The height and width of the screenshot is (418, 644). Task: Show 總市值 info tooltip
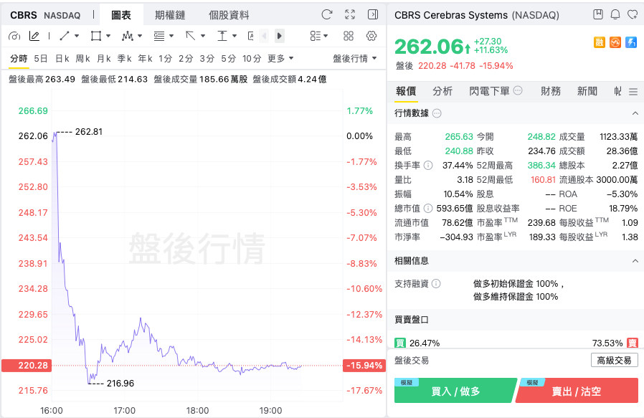pos(428,209)
